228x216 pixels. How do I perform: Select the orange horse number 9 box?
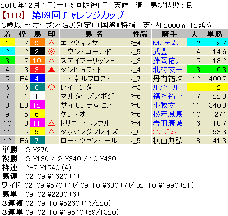pyautogui.click(x=37, y=43)
